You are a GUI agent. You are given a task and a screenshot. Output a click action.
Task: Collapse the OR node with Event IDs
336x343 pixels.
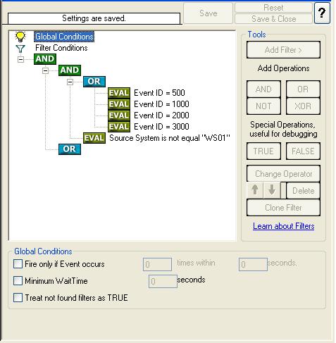coord(70,82)
